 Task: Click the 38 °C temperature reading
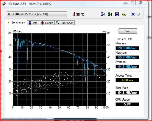80,15
